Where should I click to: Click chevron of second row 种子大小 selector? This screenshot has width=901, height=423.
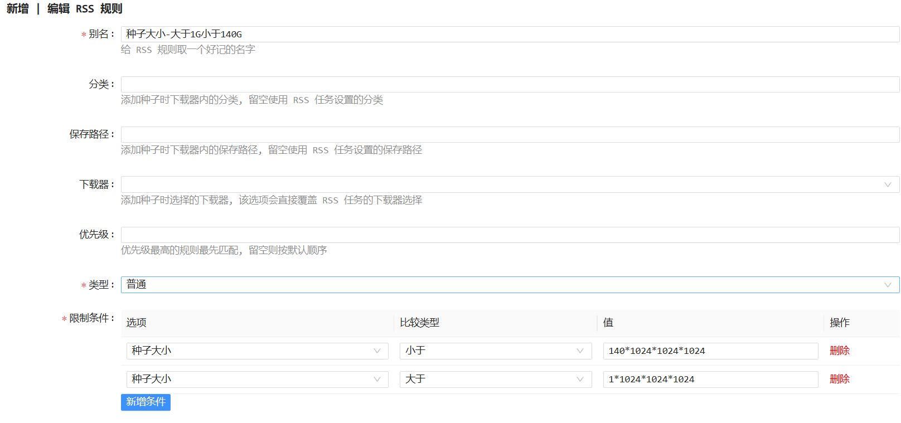377,379
